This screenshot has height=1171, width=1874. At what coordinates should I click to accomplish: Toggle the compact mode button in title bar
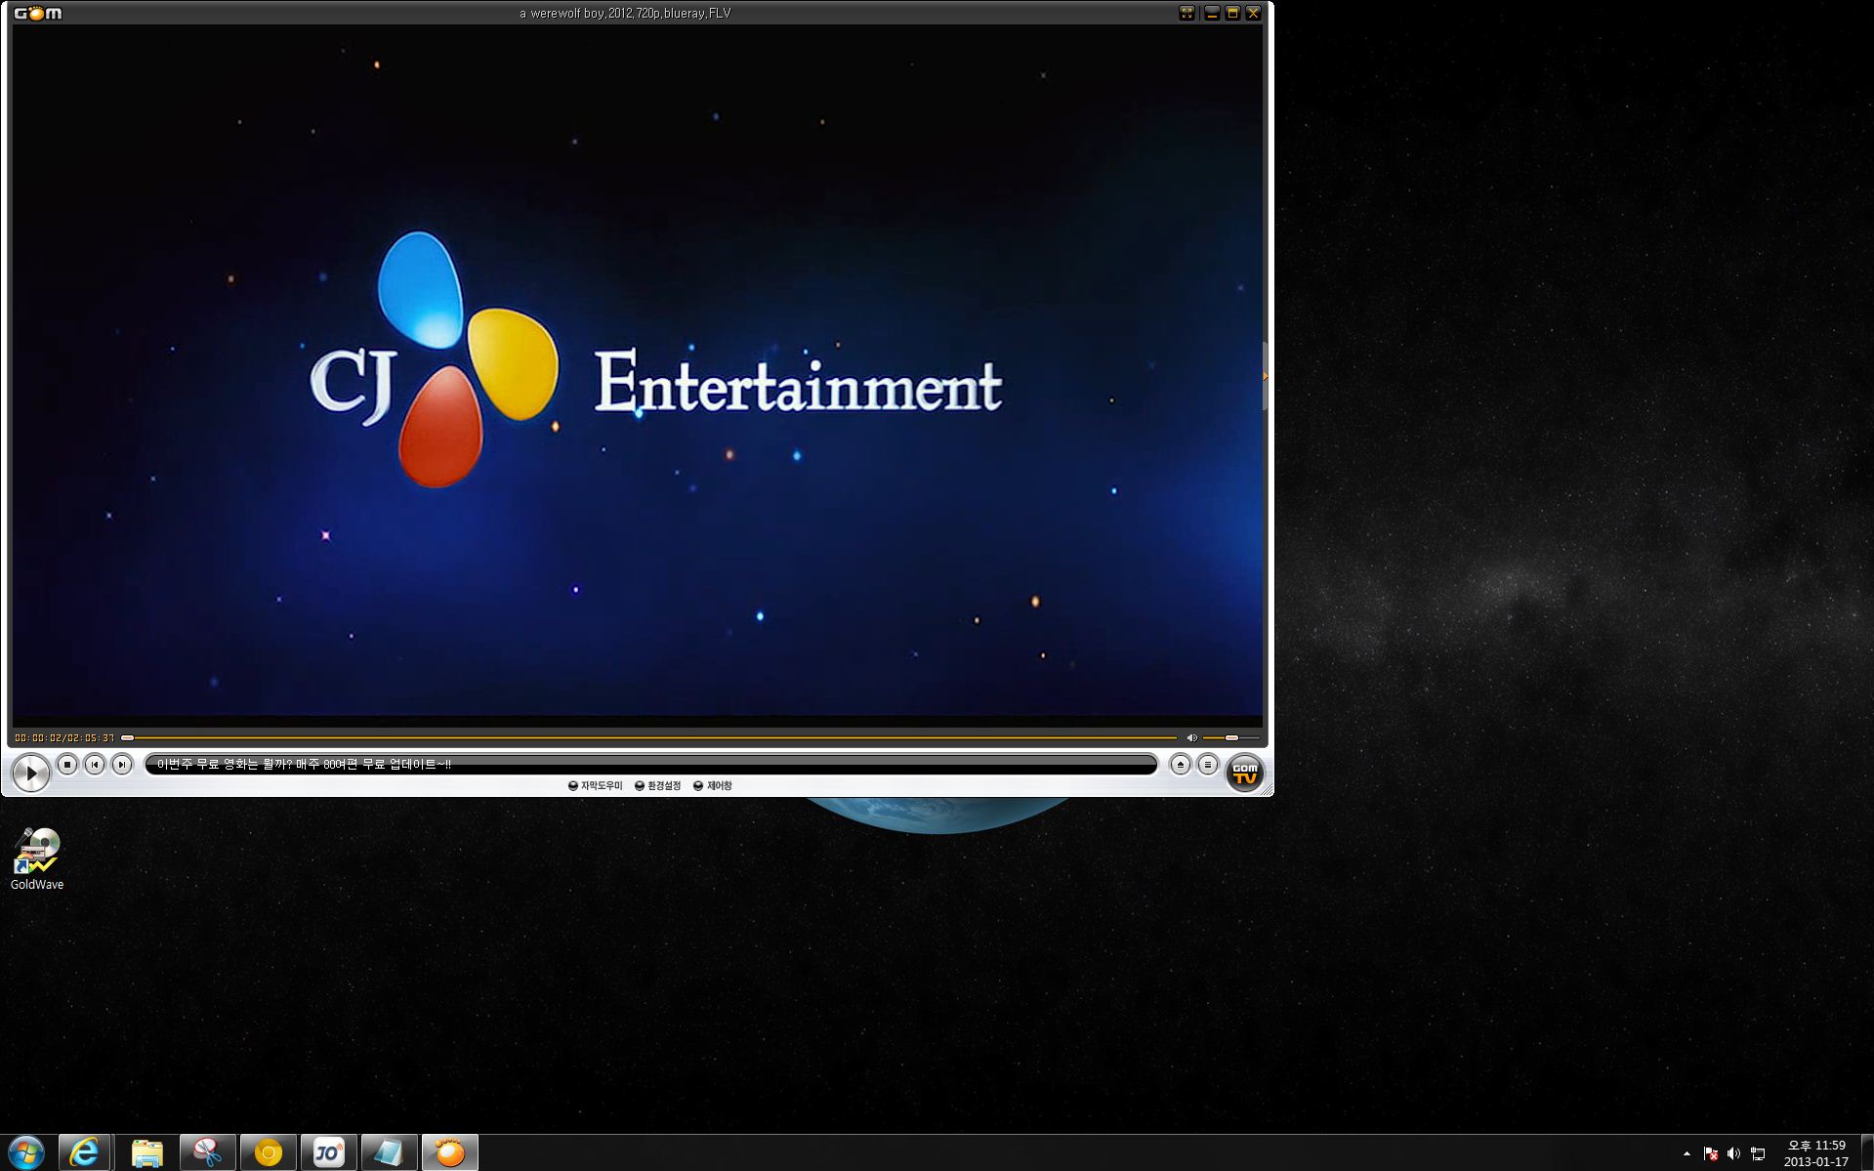click(x=1187, y=13)
